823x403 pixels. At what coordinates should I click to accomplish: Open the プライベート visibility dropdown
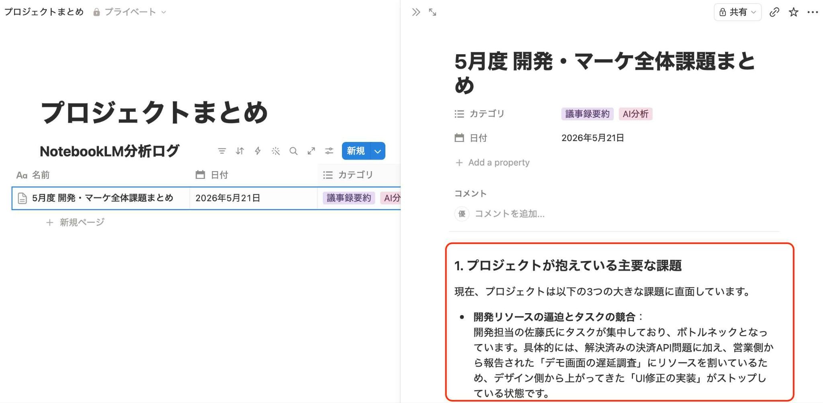coord(129,12)
